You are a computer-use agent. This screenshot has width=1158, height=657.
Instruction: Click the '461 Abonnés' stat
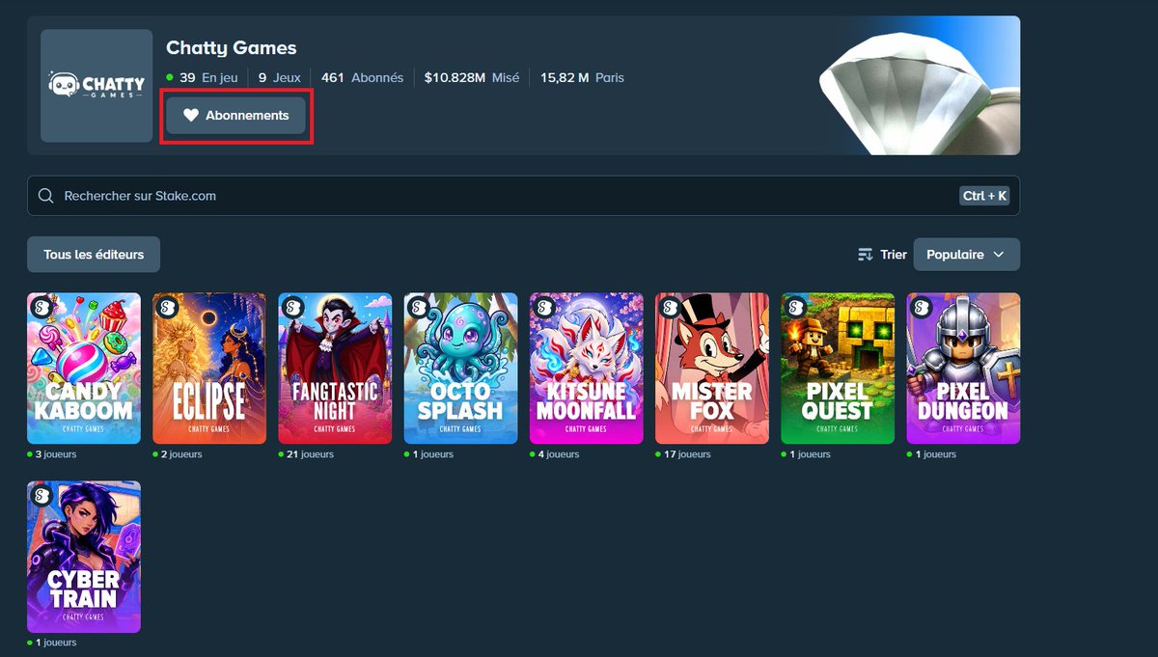[x=363, y=77]
